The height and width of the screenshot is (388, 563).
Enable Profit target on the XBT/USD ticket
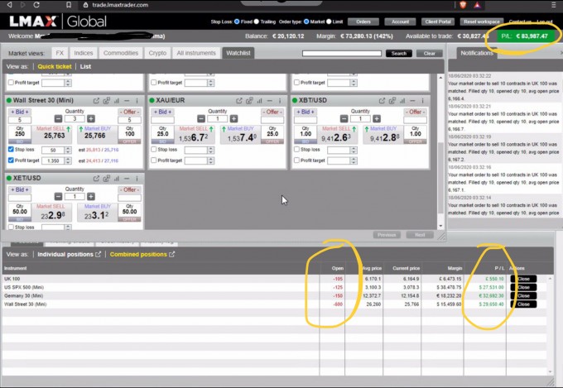tap(296, 160)
